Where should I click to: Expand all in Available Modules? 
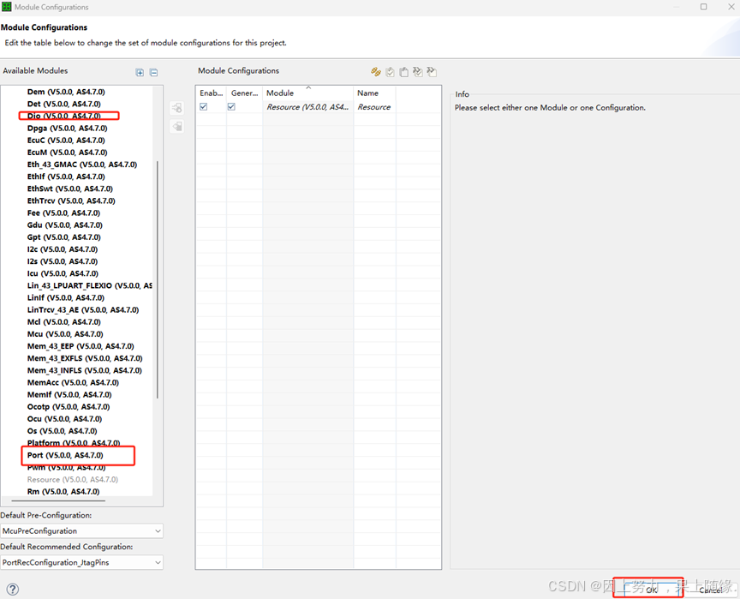140,72
